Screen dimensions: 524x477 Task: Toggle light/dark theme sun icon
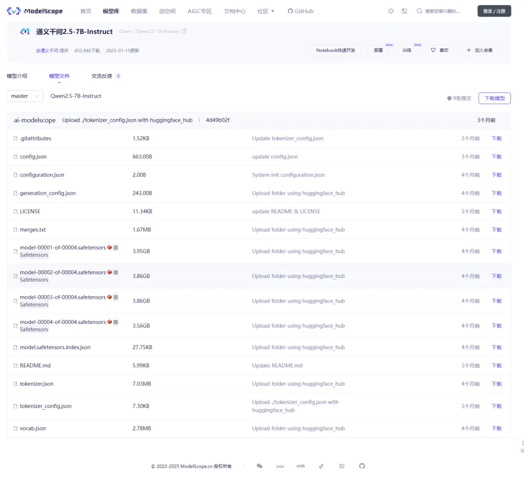(x=391, y=11)
